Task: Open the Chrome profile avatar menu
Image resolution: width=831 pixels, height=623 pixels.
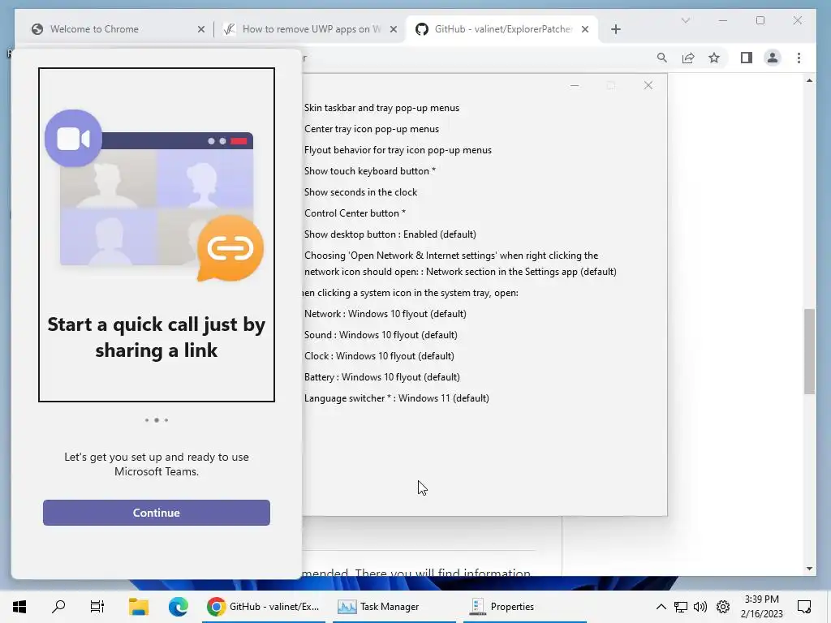Action: (773, 58)
